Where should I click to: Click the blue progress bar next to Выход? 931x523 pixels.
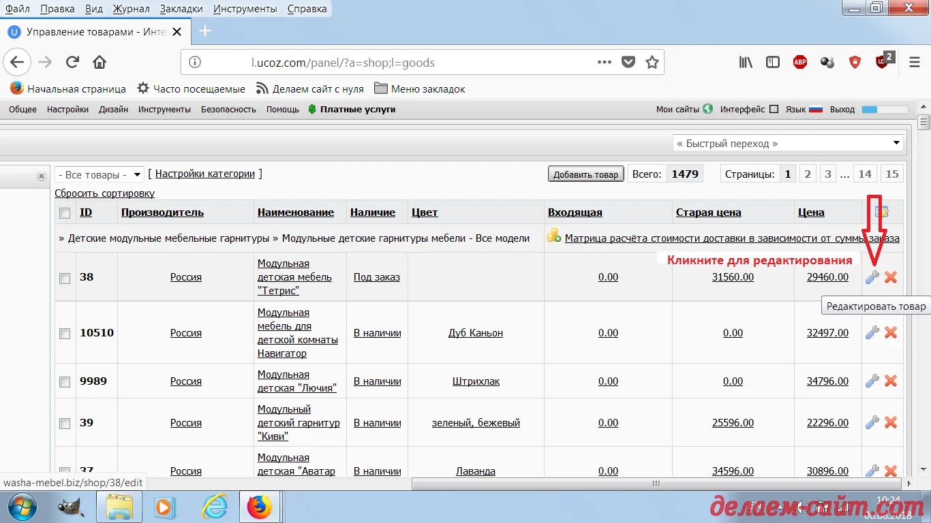click(885, 110)
